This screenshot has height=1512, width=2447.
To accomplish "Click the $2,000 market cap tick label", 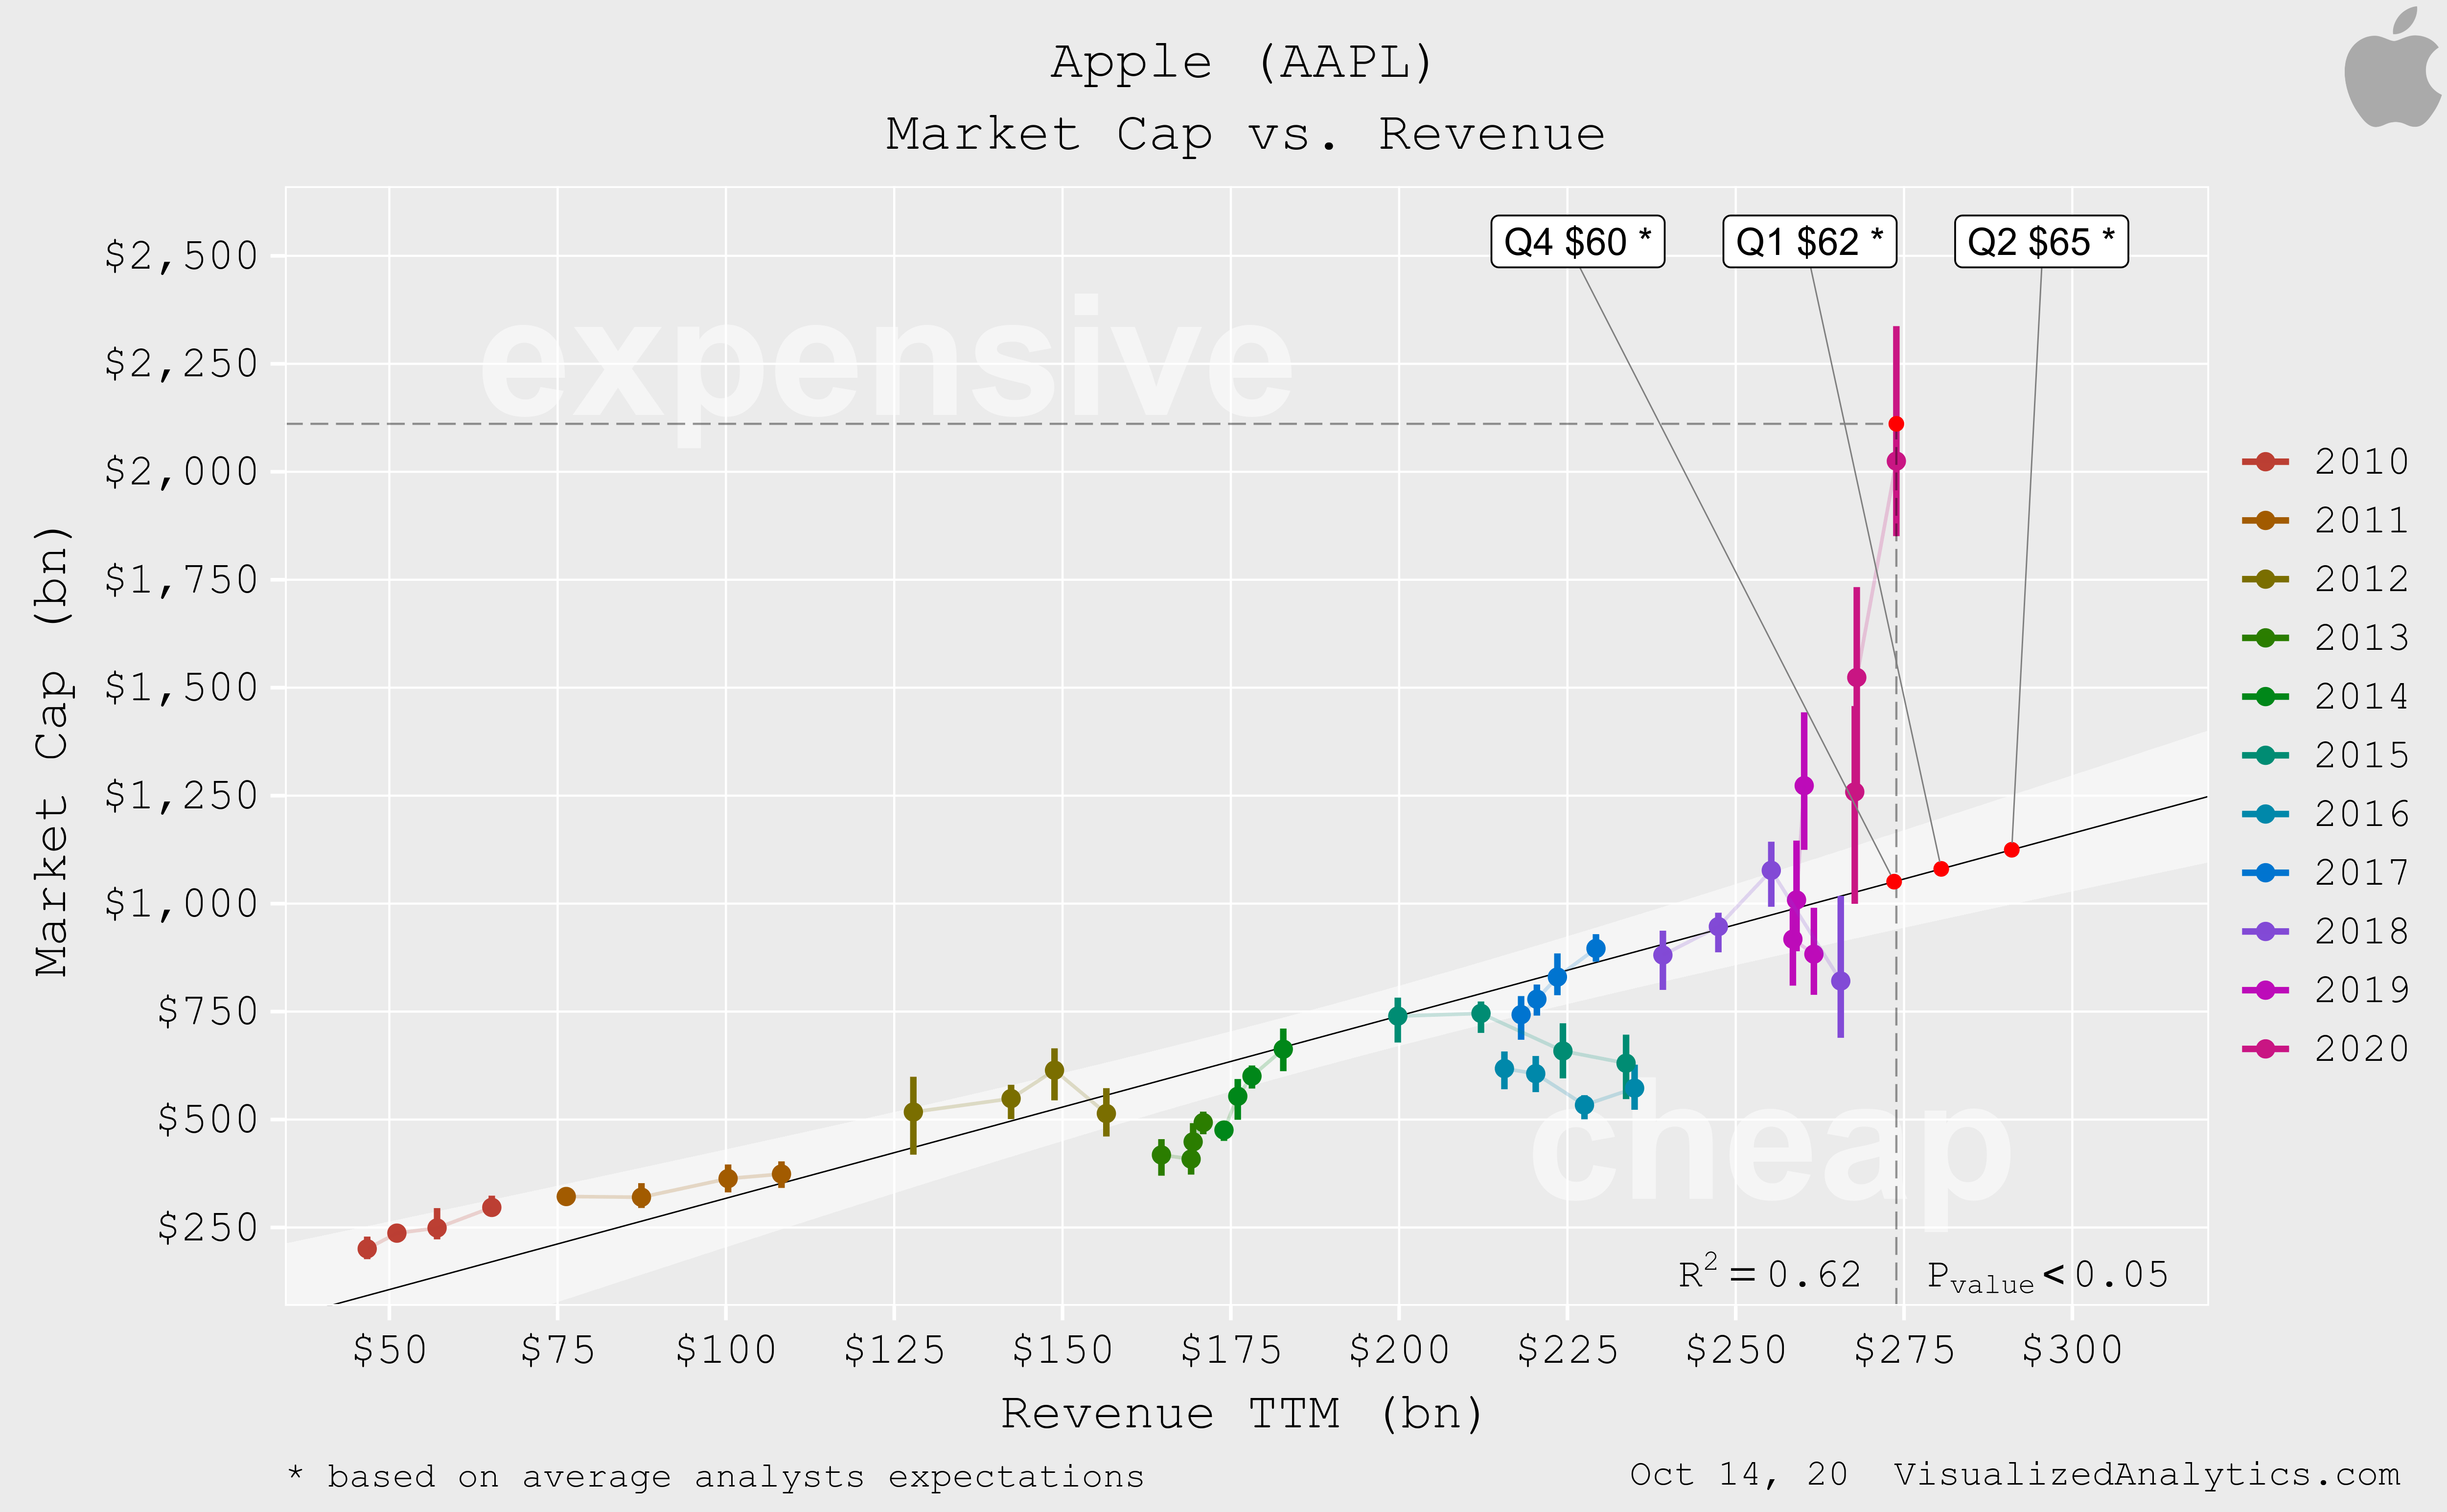I will pyautogui.click(x=181, y=472).
